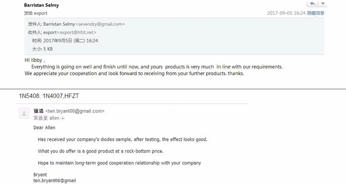Click the 大小: 5 KB size field
Image resolution: width=346 pixels, height=184 pixels.
(x=42, y=49)
